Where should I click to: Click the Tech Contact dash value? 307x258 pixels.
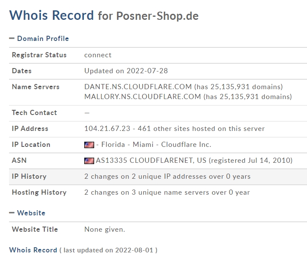[87, 113]
